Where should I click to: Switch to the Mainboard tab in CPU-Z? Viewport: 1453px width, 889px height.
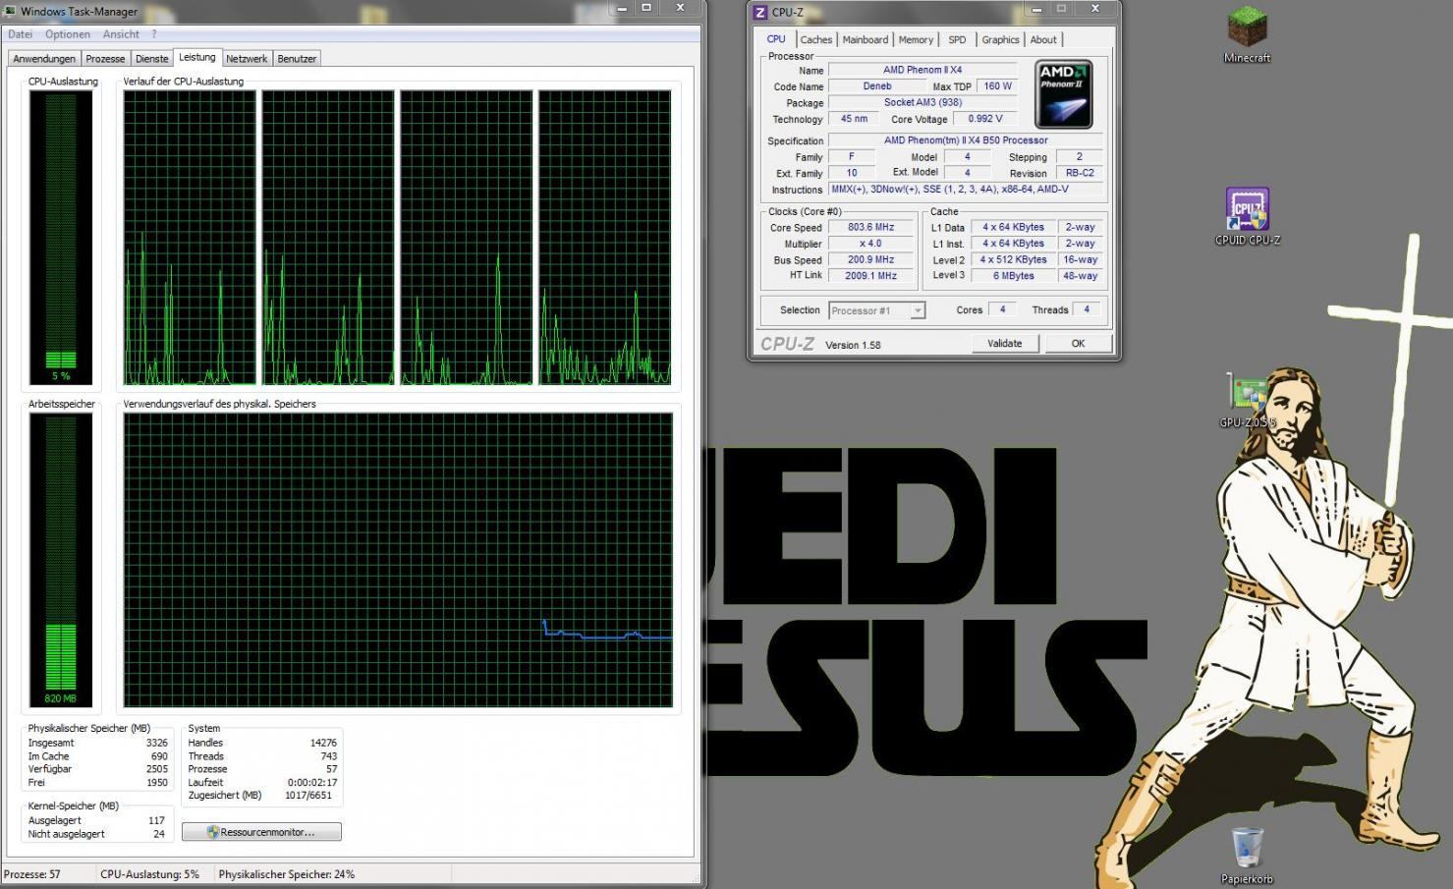[865, 40]
